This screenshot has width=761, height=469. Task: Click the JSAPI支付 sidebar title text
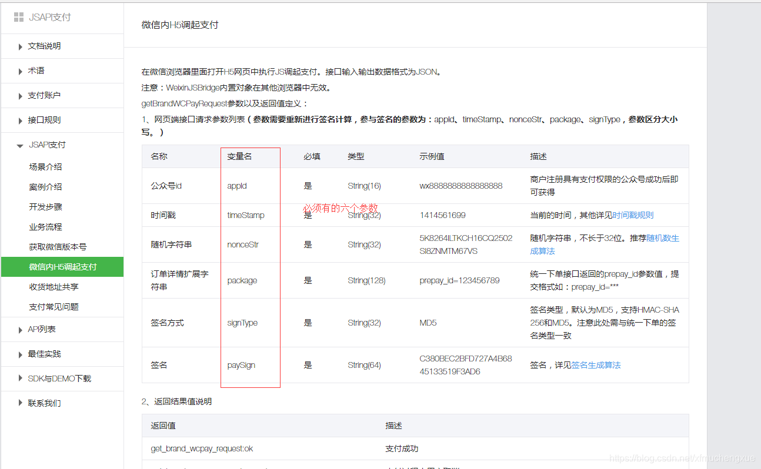pos(50,17)
